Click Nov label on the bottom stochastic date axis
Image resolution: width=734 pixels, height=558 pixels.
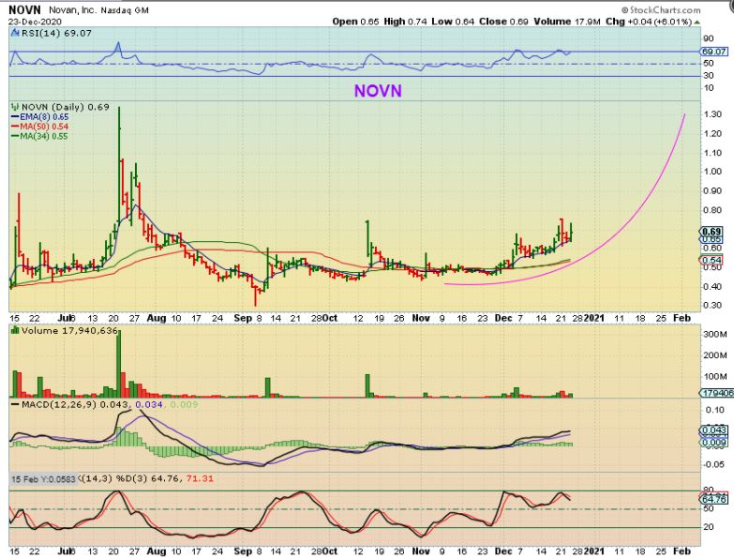click(421, 551)
